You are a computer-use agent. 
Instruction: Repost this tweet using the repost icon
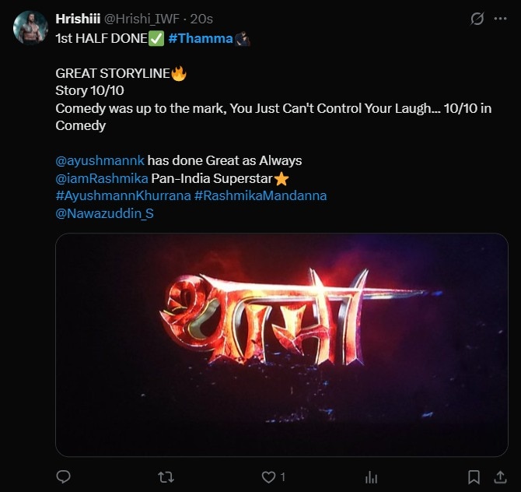166,476
